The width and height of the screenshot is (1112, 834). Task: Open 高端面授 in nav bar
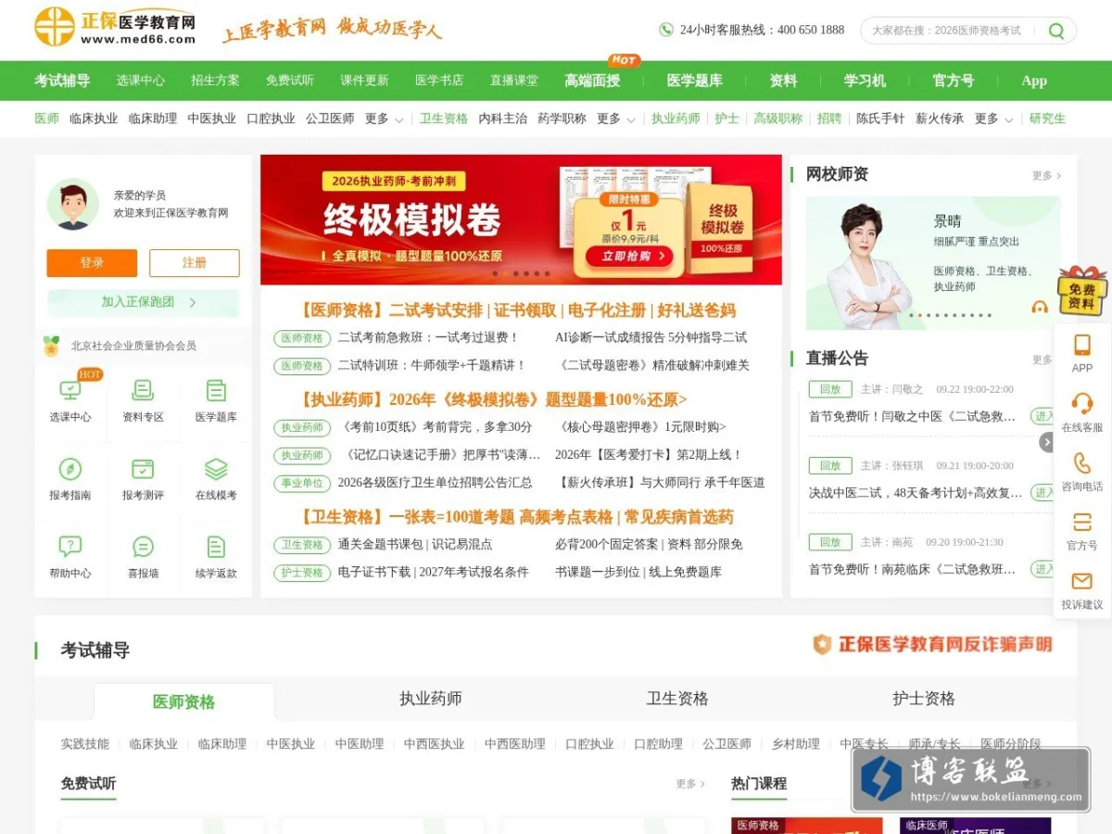[592, 81]
